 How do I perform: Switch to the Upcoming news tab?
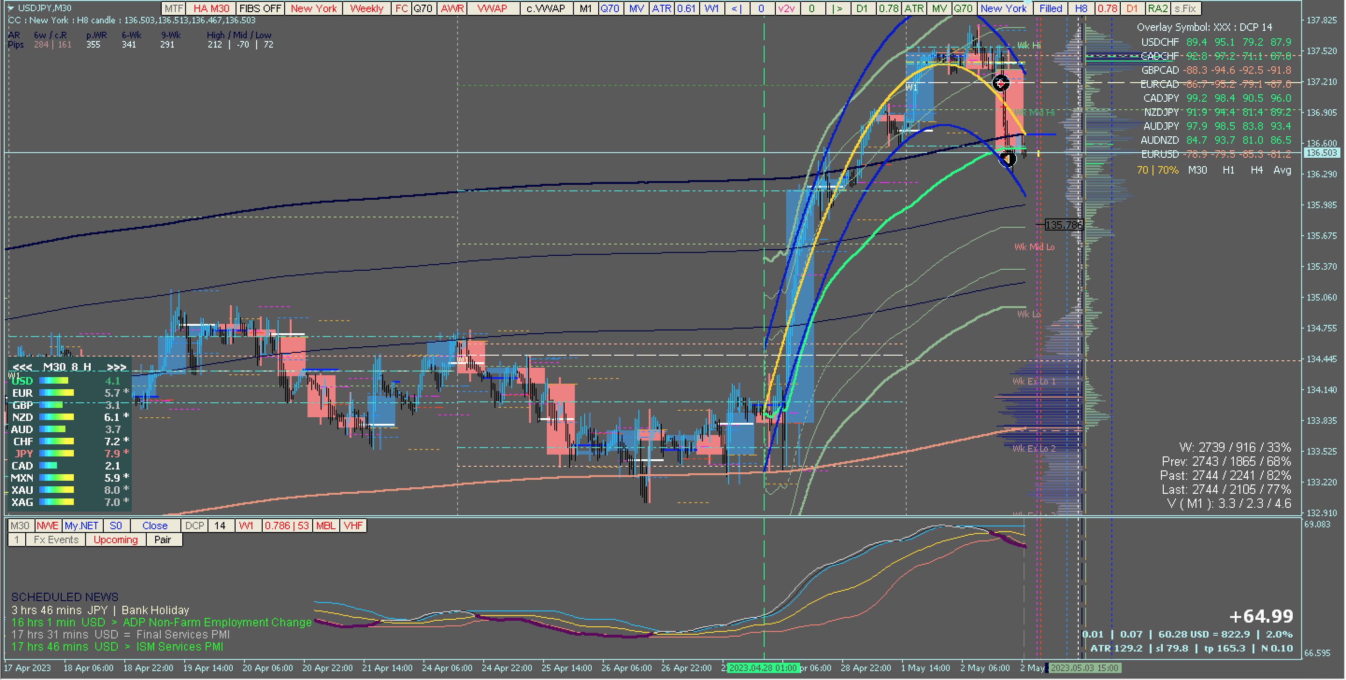tap(115, 540)
